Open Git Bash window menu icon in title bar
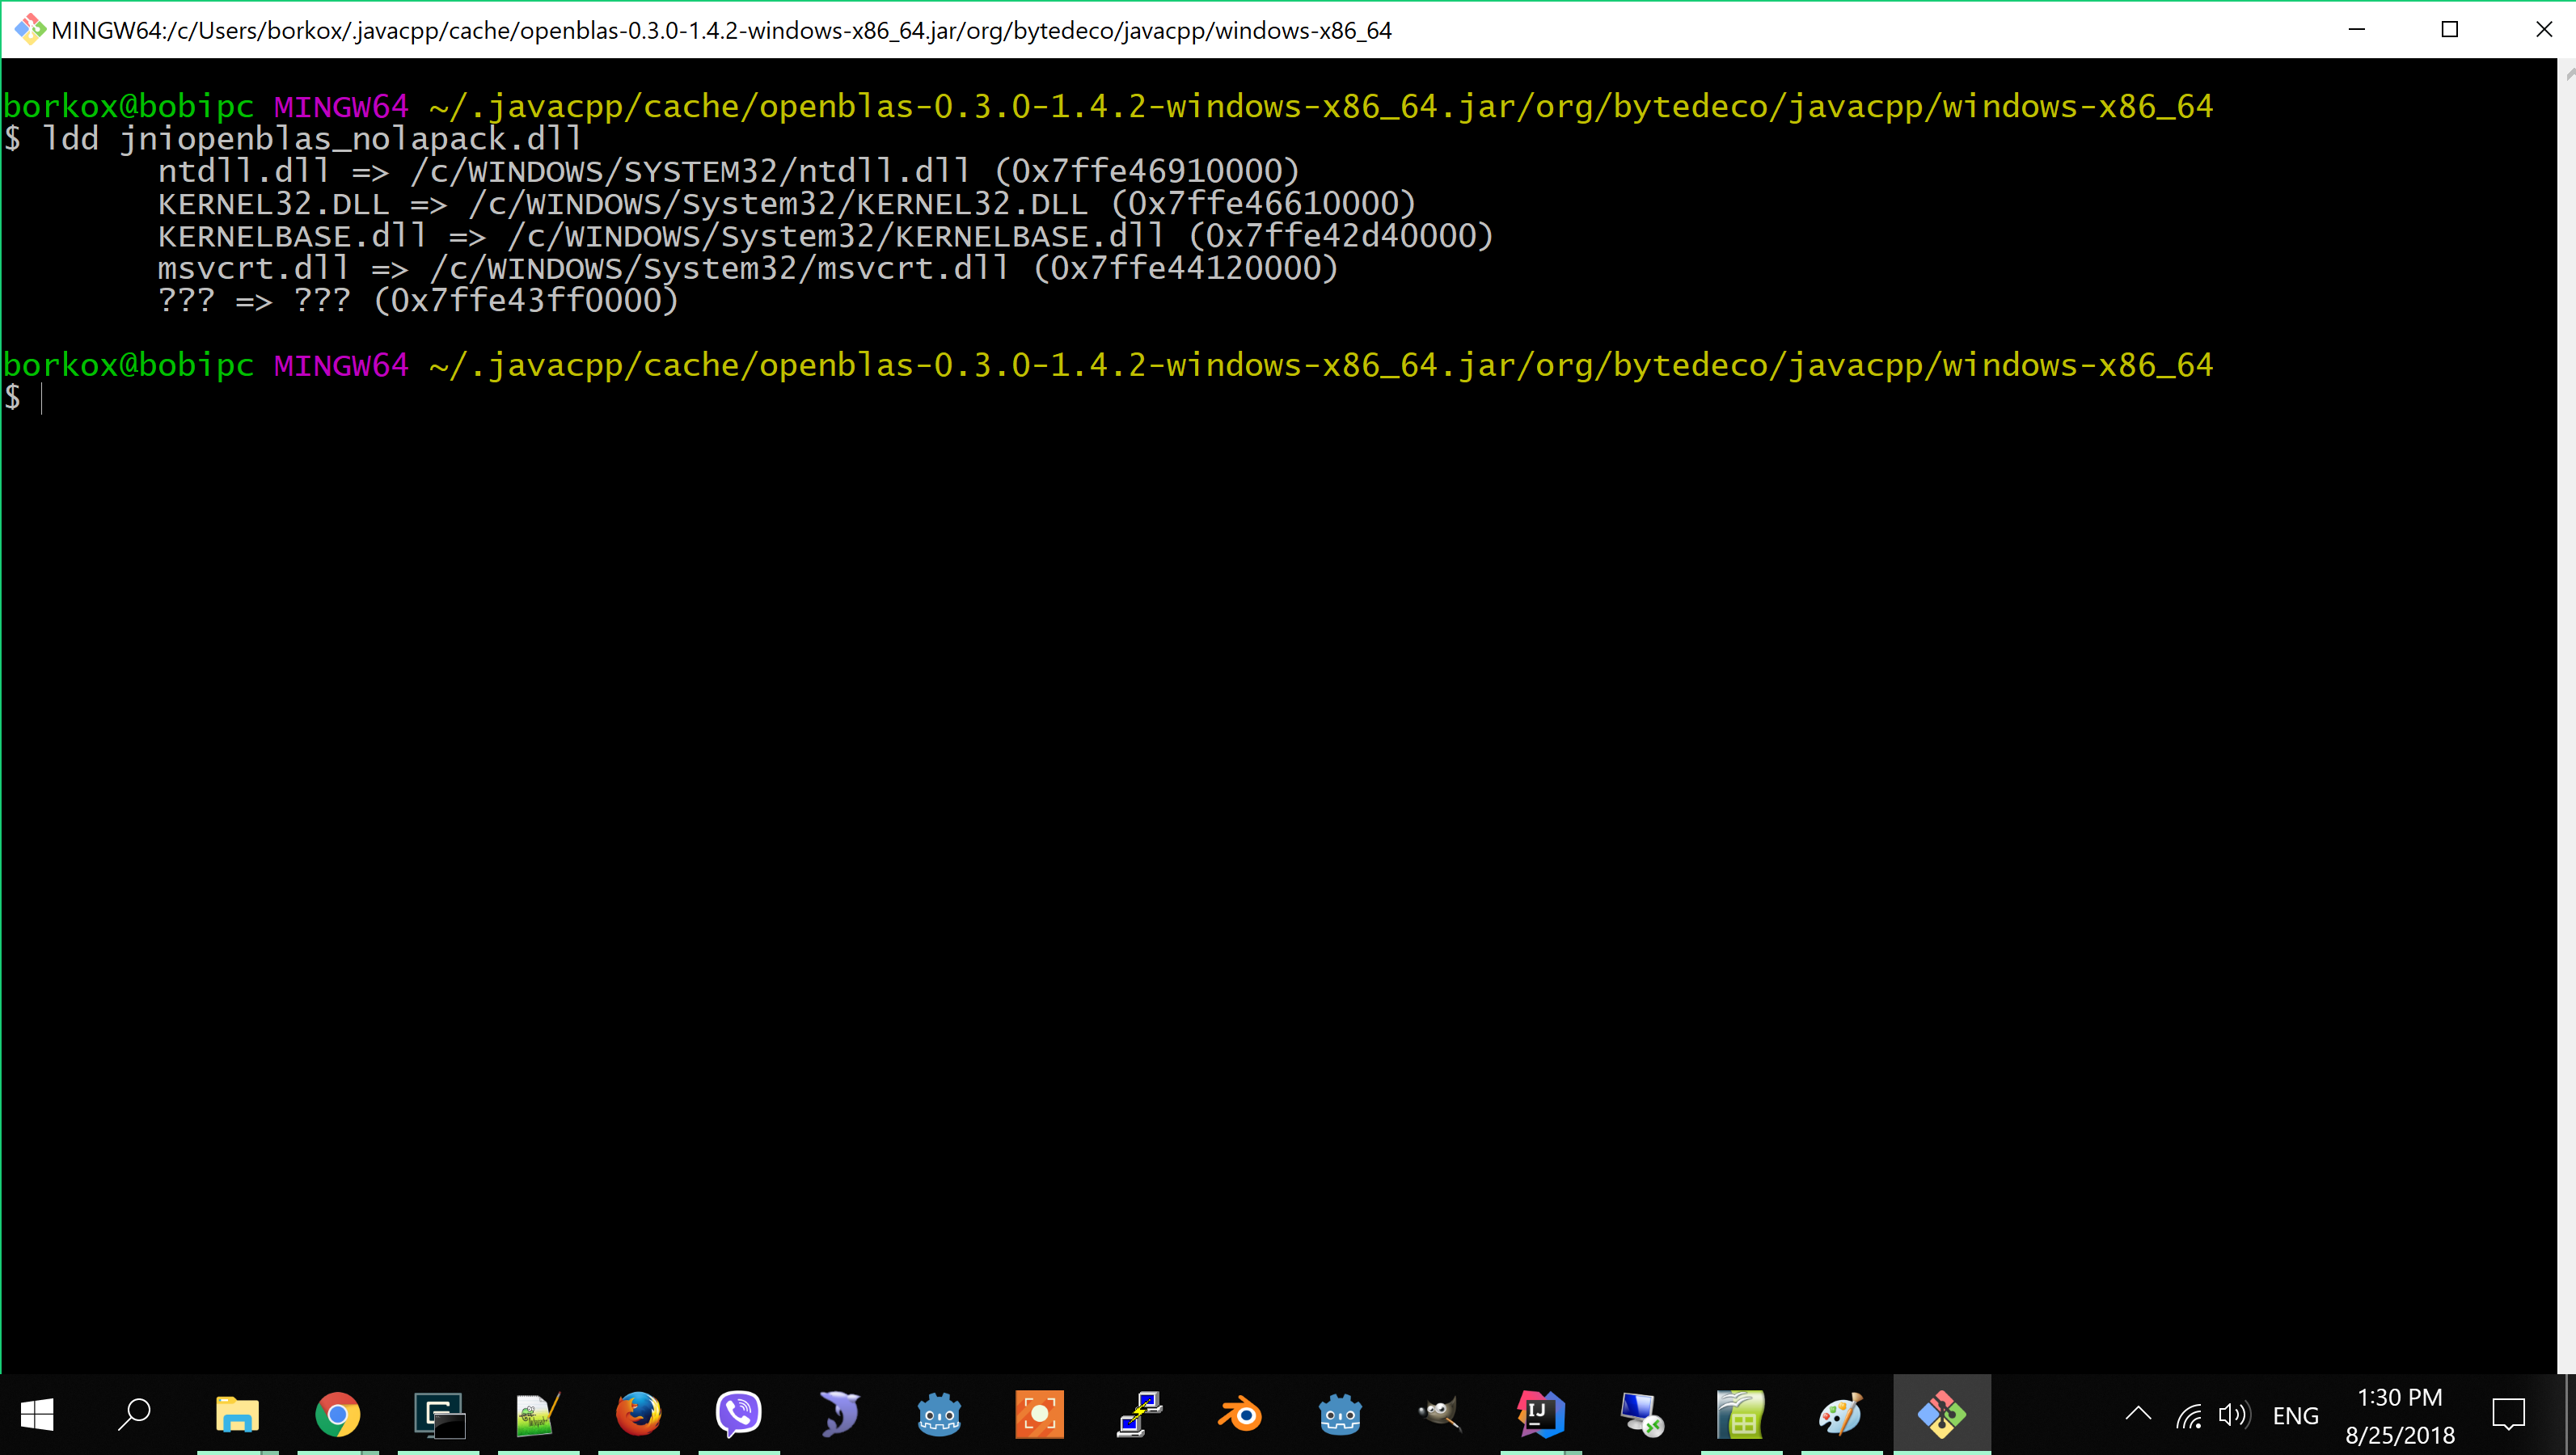This screenshot has width=2576, height=1455. point(29,29)
